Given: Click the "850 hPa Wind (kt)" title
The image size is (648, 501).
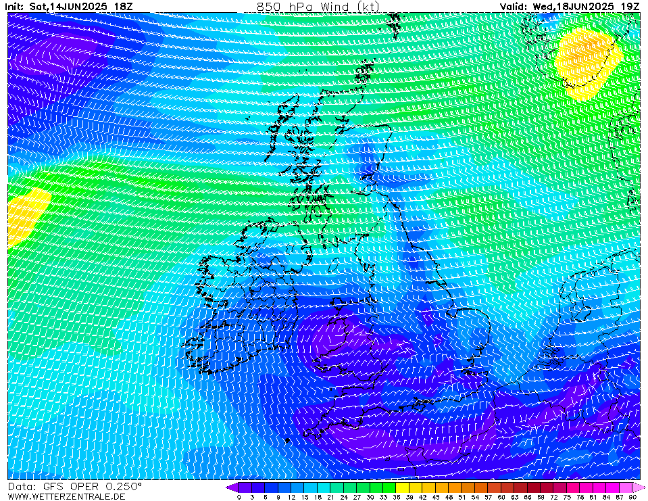Looking at the screenshot, I should pos(318,7).
